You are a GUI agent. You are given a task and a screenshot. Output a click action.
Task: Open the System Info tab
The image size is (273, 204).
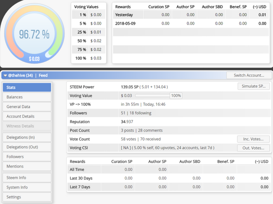27,187
